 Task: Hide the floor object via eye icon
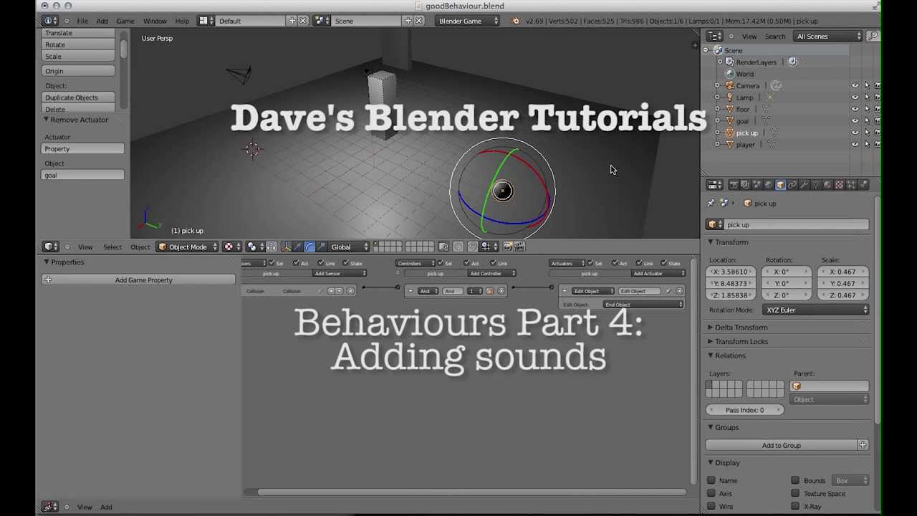(x=855, y=109)
